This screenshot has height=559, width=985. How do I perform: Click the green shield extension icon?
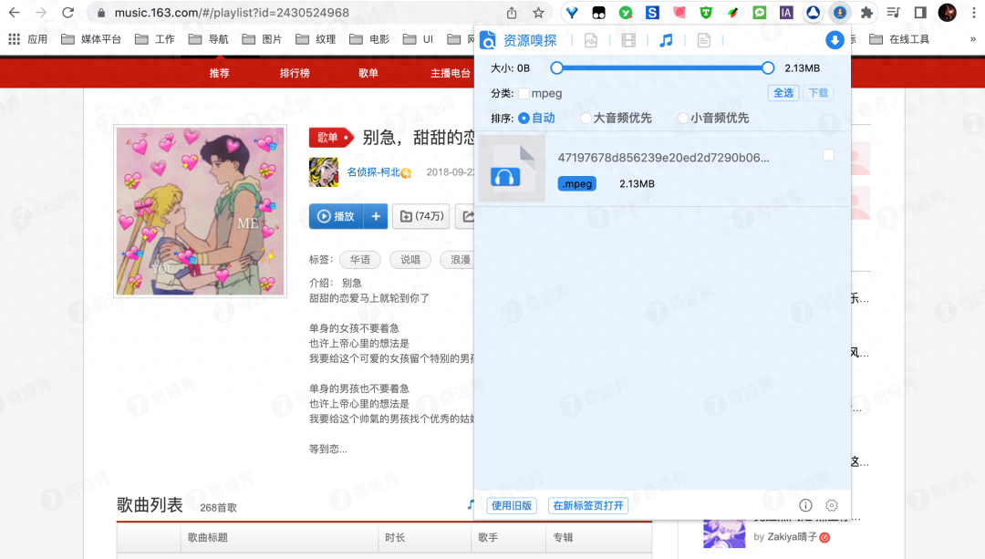coord(706,13)
